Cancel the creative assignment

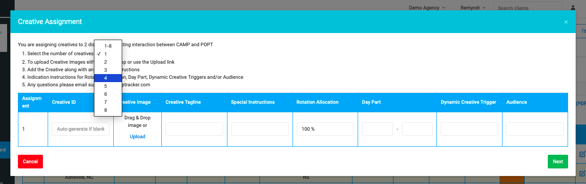30,161
